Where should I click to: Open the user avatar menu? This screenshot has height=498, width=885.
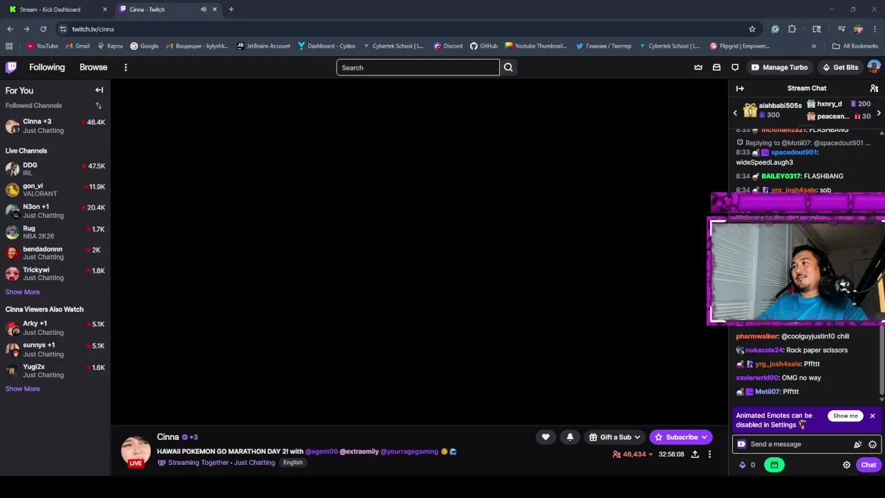(874, 67)
